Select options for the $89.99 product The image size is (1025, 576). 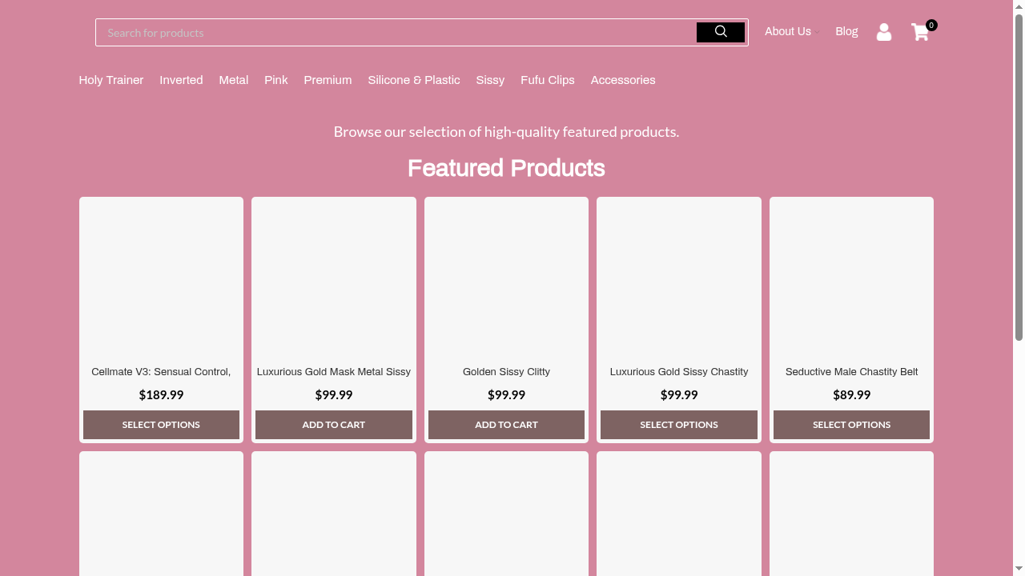pos(851,425)
